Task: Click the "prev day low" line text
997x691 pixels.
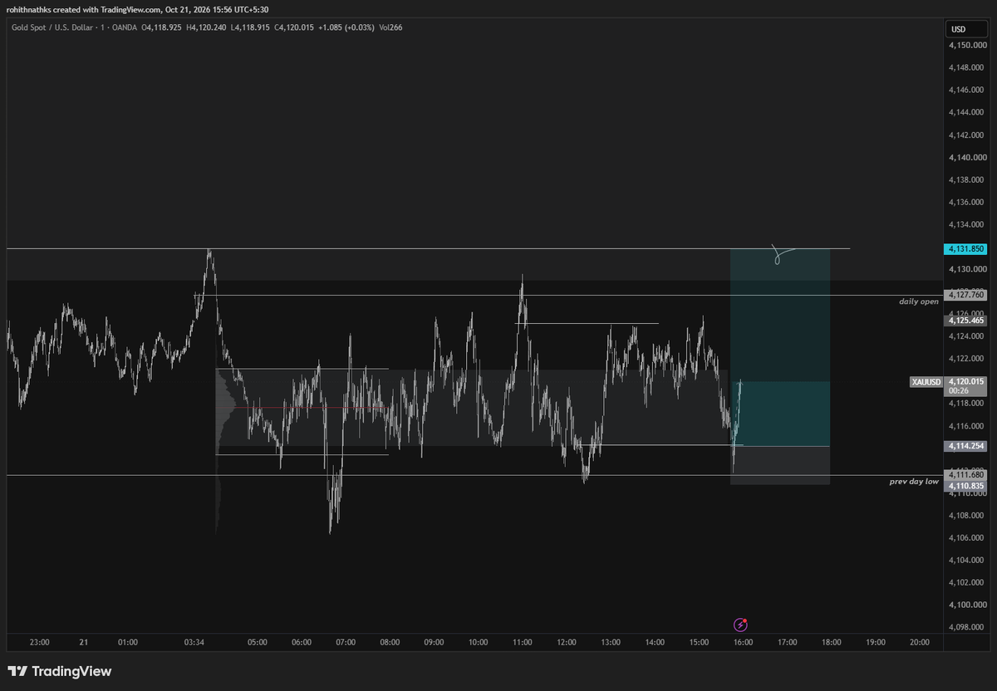Action: coord(914,482)
